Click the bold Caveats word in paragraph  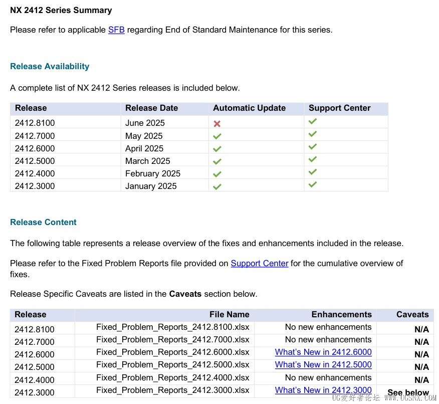[x=185, y=294]
